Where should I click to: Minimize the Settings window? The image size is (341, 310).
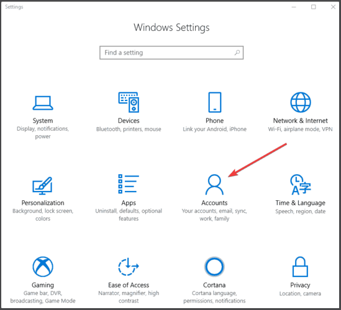294,7
